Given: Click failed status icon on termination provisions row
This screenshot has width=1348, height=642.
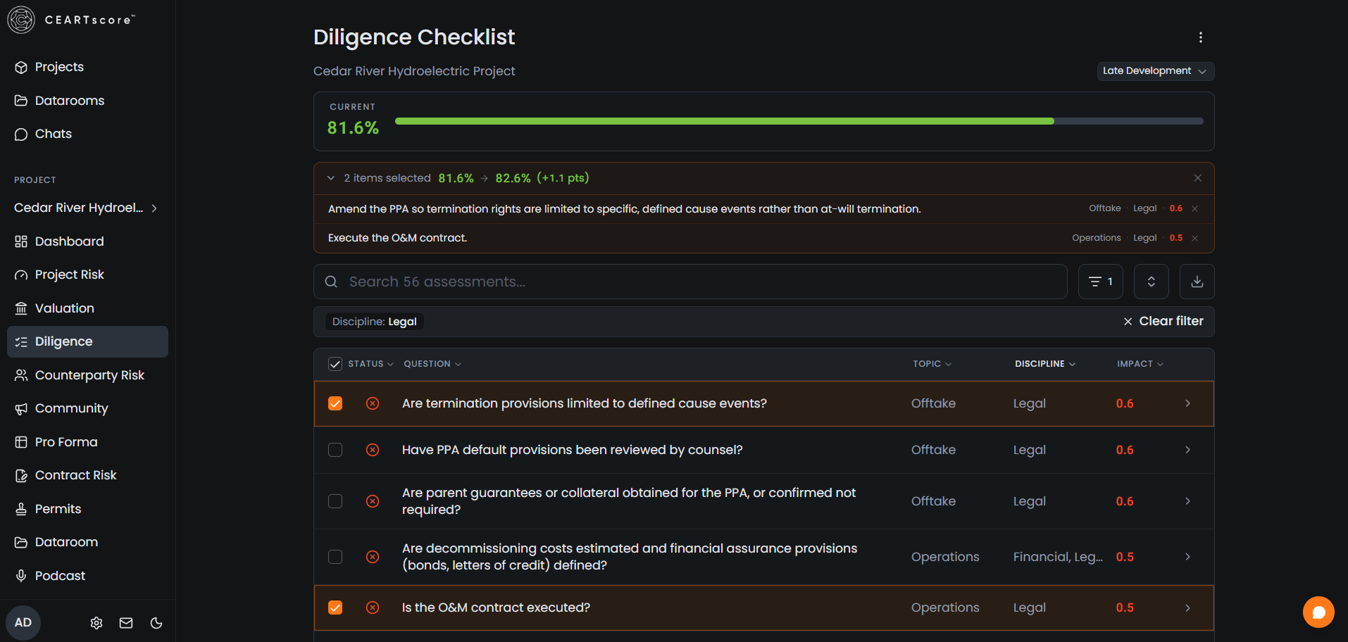Looking at the screenshot, I should [373, 403].
